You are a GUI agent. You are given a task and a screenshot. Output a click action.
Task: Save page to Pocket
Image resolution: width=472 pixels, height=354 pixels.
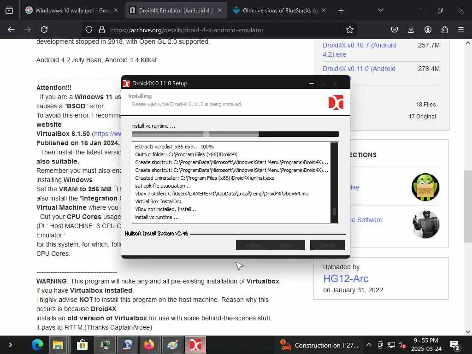(395, 29)
